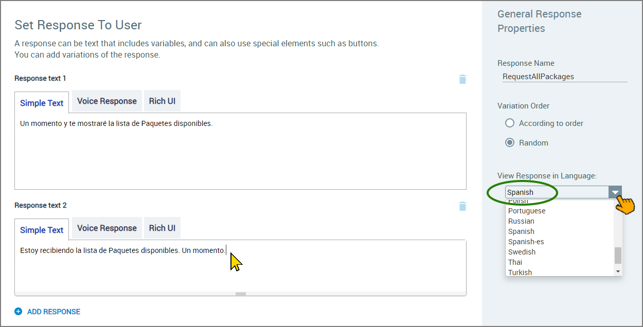Click the Response text 2 label
Image resolution: width=643 pixels, height=327 pixels.
[x=40, y=205]
